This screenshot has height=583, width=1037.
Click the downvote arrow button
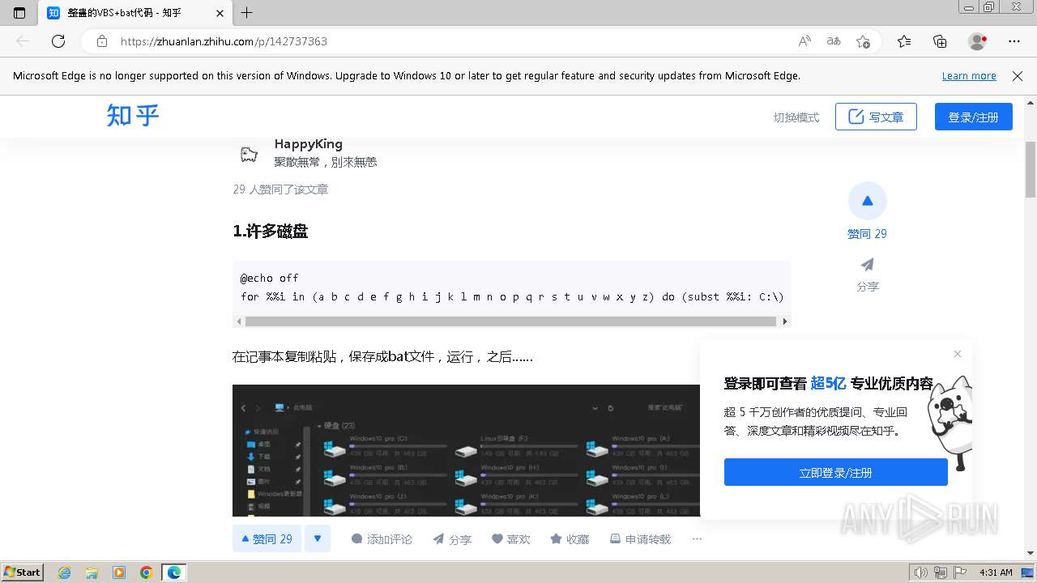coord(318,538)
